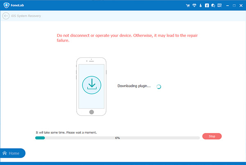Minimize the FoneLab window

(227, 6)
